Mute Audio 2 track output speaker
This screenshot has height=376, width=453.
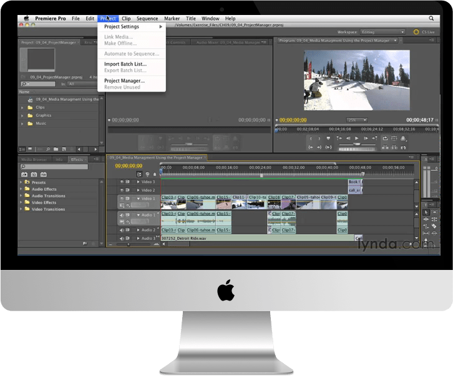122,230
